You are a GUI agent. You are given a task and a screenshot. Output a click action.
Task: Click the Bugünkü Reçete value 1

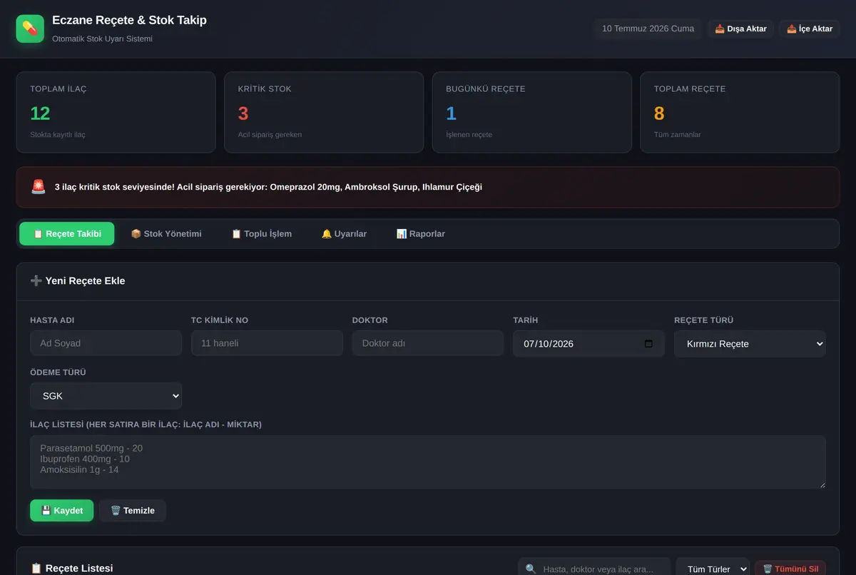(x=451, y=113)
